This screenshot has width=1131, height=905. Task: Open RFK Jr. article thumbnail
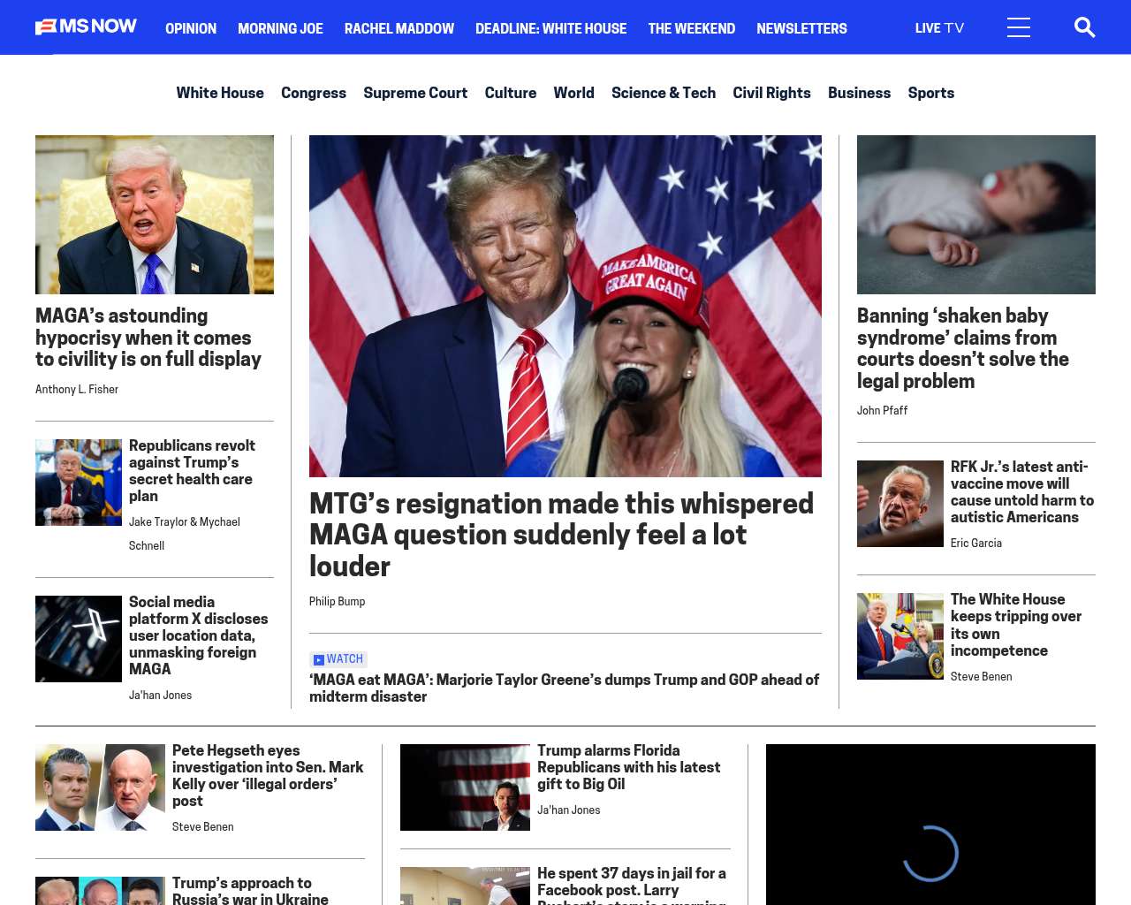pyautogui.click(x=900, y=504)
